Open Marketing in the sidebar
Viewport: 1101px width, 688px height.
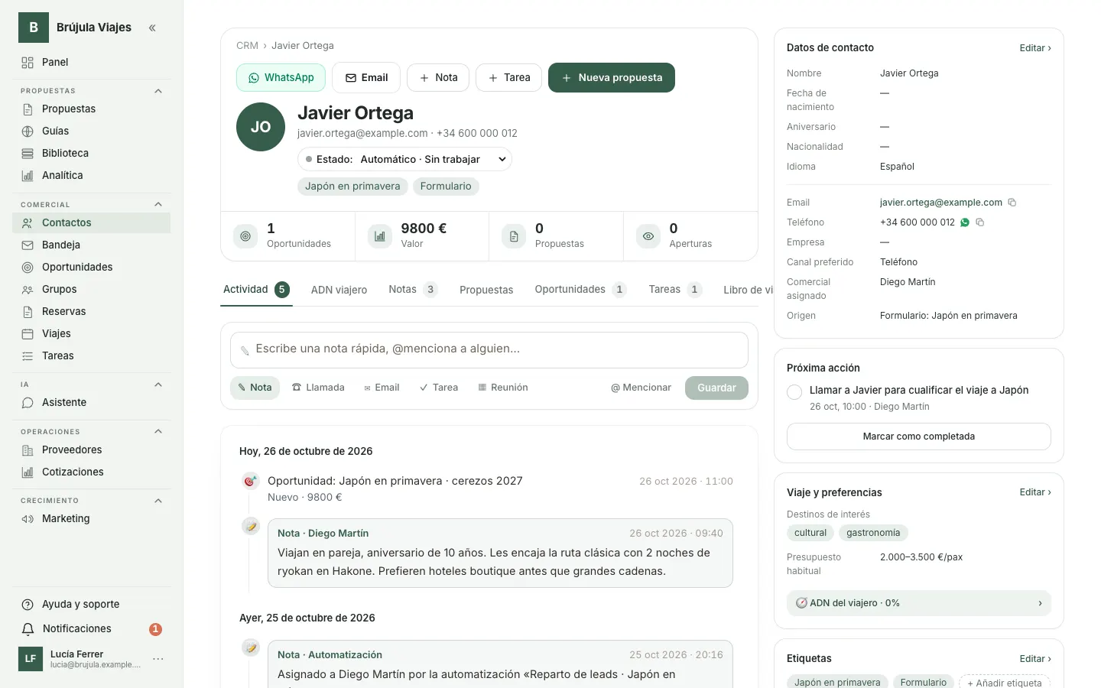[x=92, y=519]
